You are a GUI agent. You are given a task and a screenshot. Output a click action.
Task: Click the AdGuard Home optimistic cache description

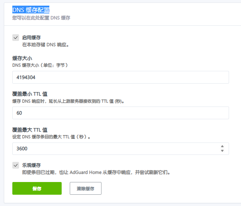coord(96,172)
